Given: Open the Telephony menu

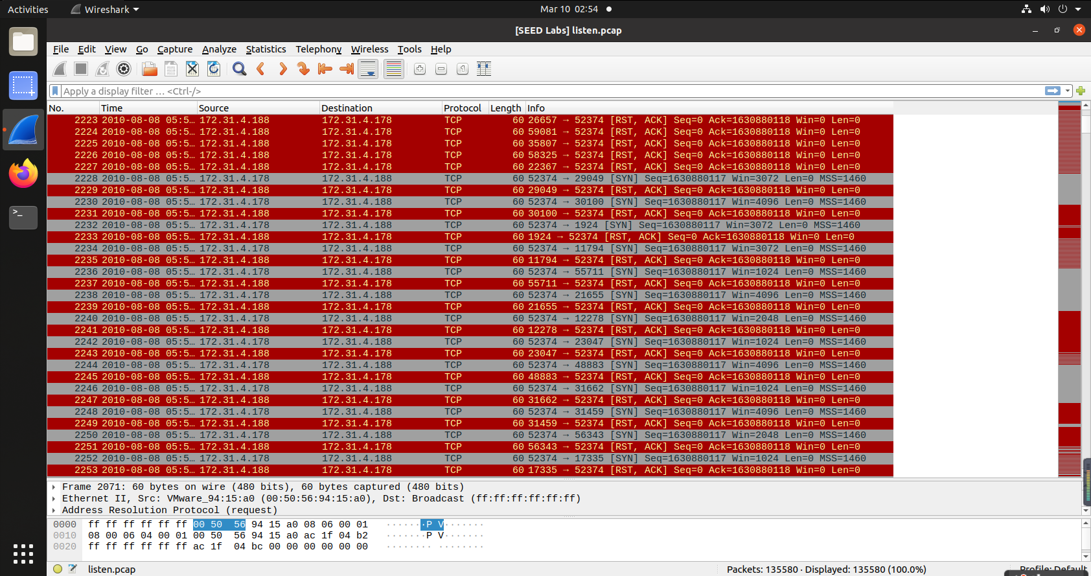Looking at the screenshot, I should (318, 49).
